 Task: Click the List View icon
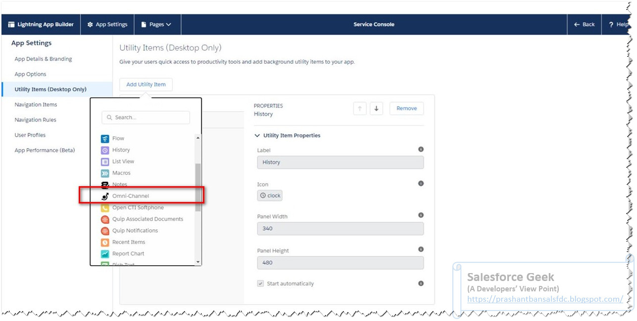coord(105,161)
